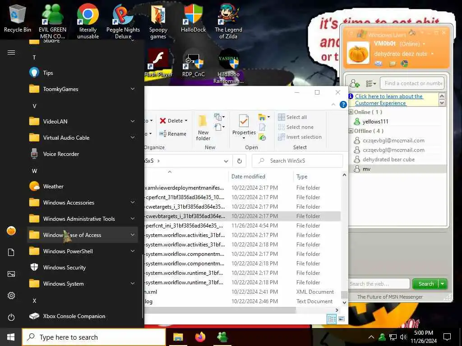Viewport: 462px width, 346px height.
Task: Click the History icon in Open group
Action: [x=262, y=137]
